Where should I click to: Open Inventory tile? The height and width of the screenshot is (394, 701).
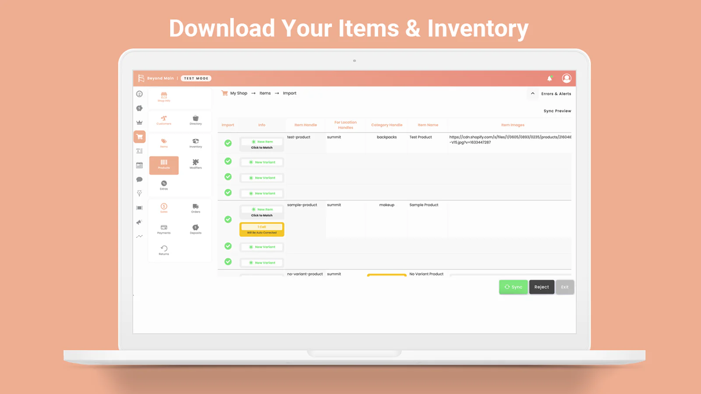tap(196, 143)
